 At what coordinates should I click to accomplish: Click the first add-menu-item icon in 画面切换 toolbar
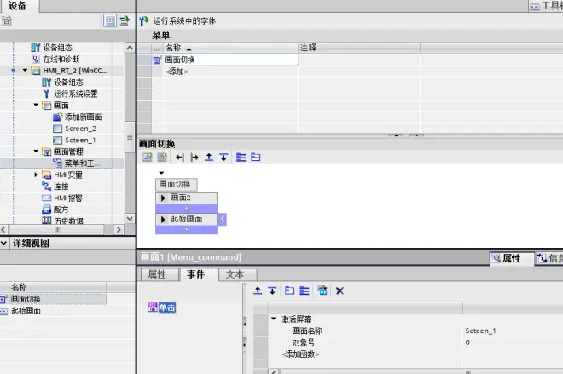(x=147, y=158)
